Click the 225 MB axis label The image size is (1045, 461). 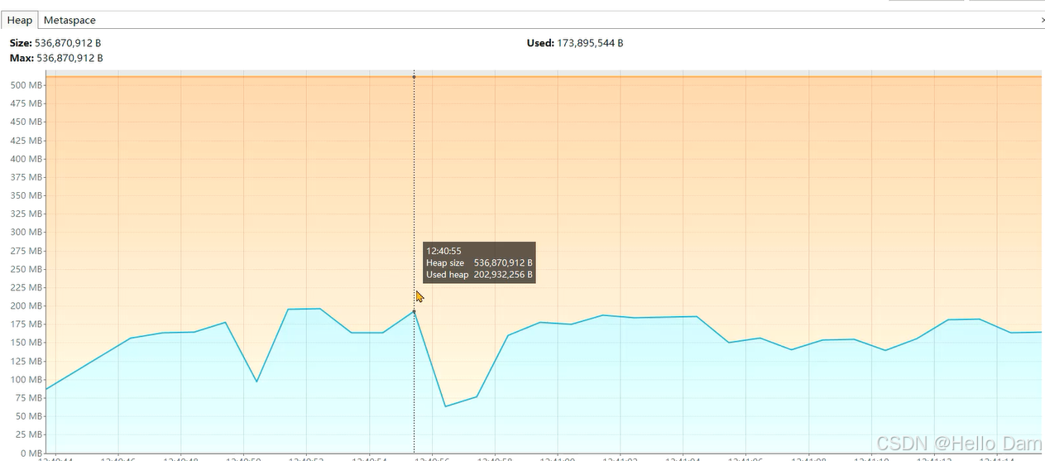click(x=26, y=287)
